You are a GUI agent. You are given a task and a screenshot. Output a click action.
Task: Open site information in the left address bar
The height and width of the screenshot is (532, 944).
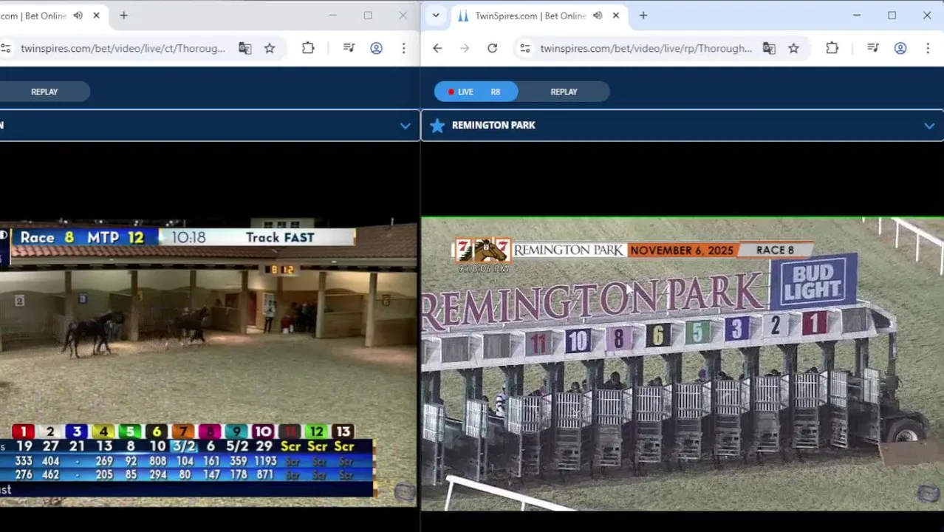click(x=6, y=48)
